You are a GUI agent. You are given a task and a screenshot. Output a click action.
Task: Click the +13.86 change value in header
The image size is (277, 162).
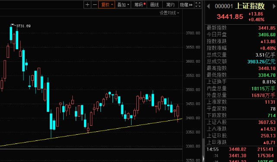[x=256, y=14]
